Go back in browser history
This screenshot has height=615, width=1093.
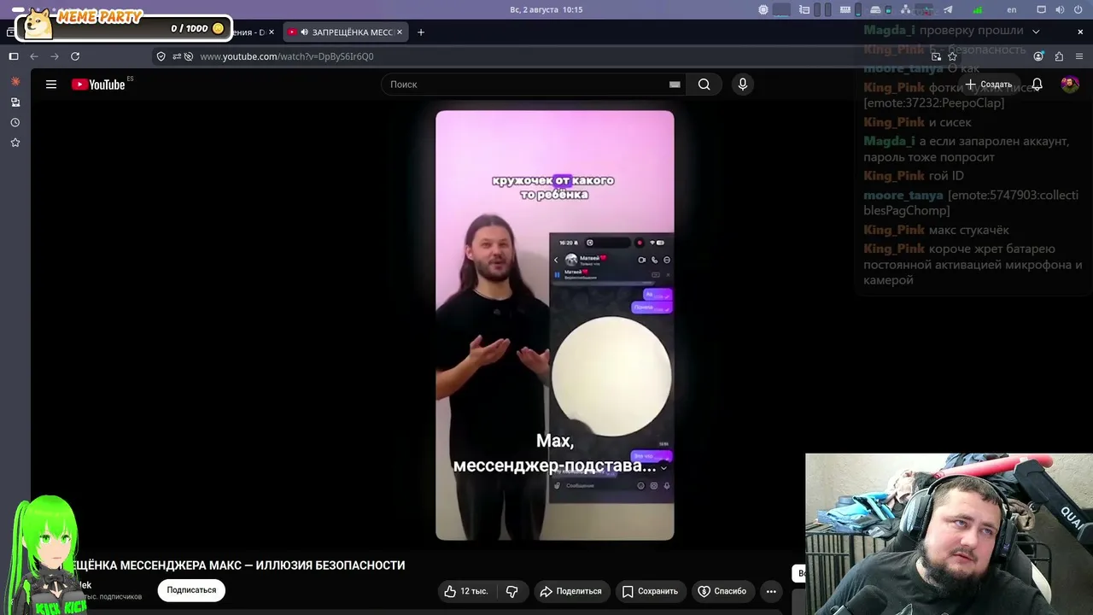(34, 56)
